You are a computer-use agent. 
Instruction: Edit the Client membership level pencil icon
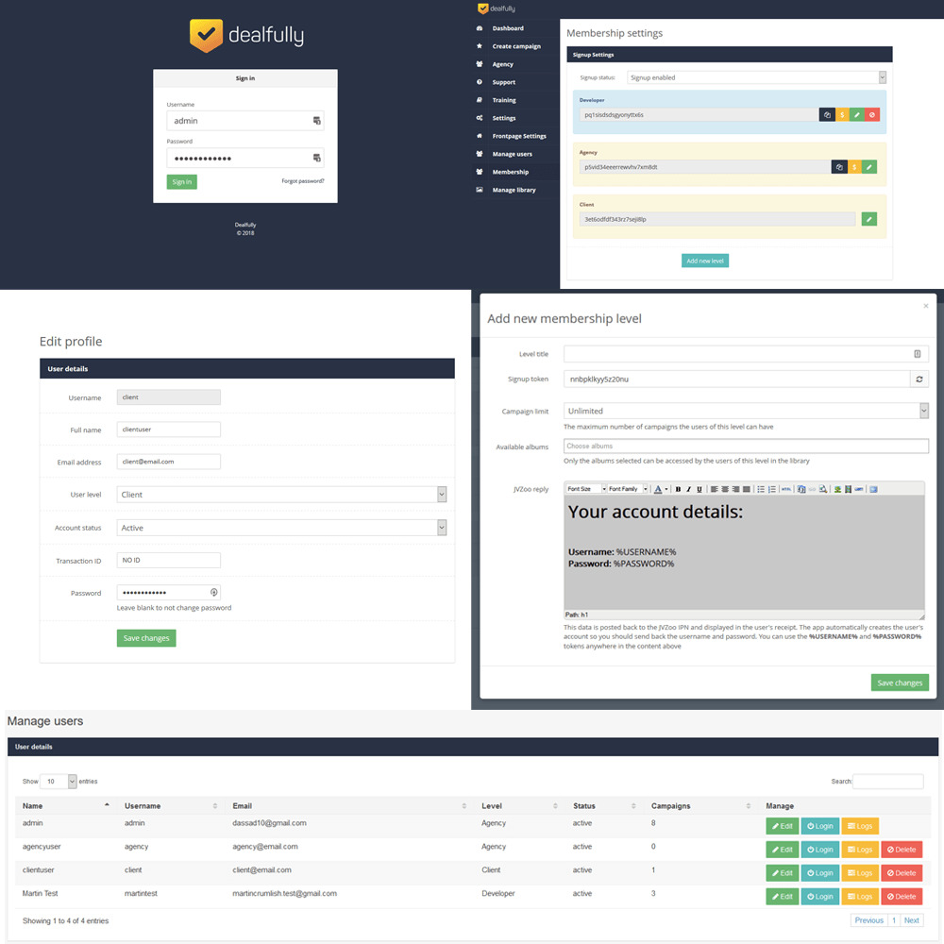868,219
